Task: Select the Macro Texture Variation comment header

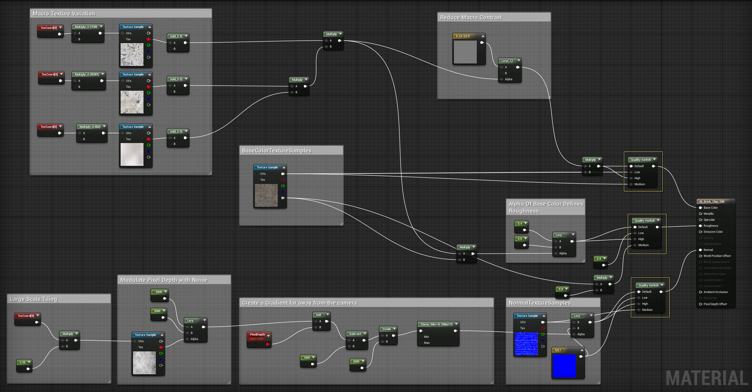Action: click(63, 13)
